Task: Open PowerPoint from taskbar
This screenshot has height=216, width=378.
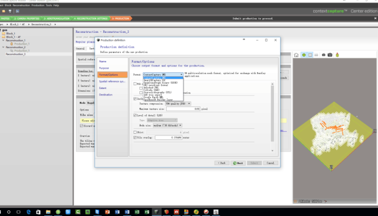Action: 107,212
